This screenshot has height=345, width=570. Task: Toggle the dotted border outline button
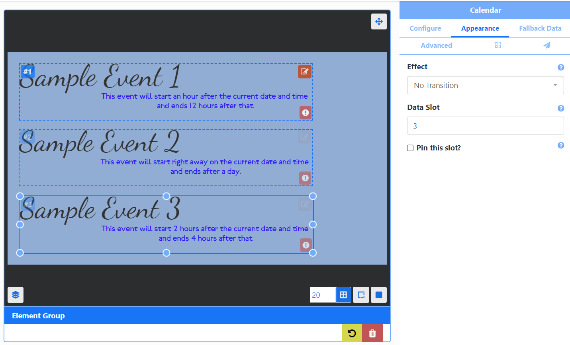click(x=361, y=295)
